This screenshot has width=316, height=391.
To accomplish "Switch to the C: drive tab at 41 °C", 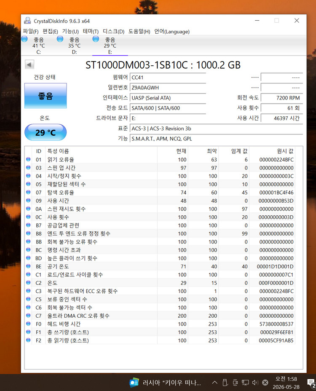I will click(39, 46).
